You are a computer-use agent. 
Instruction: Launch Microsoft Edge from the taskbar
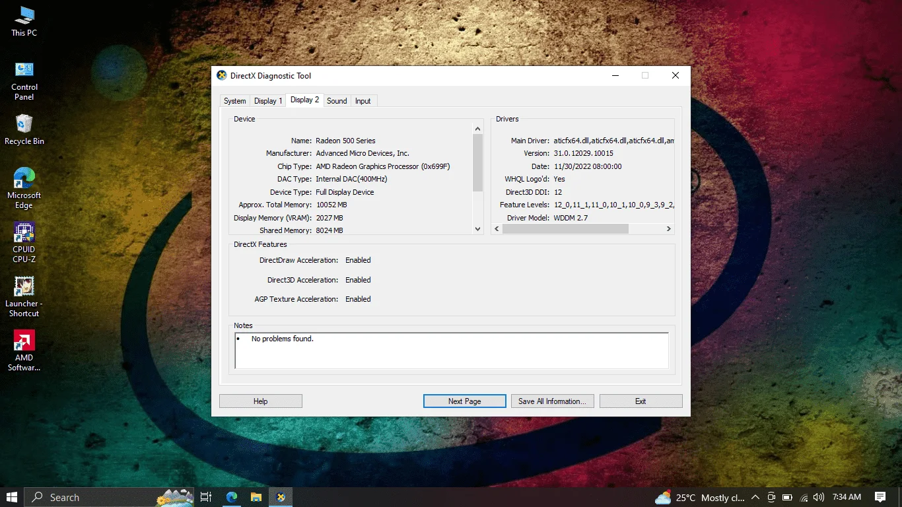coord(232,497)
